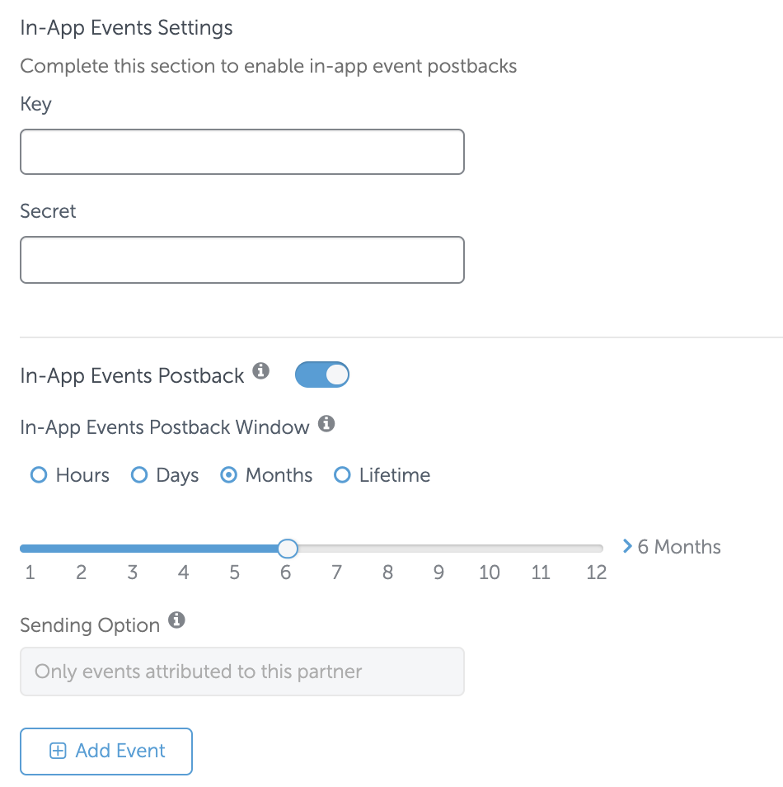Click slider tick label 9
The height and width of the screenshot is (787, 783).
click(x=439, y=573)
